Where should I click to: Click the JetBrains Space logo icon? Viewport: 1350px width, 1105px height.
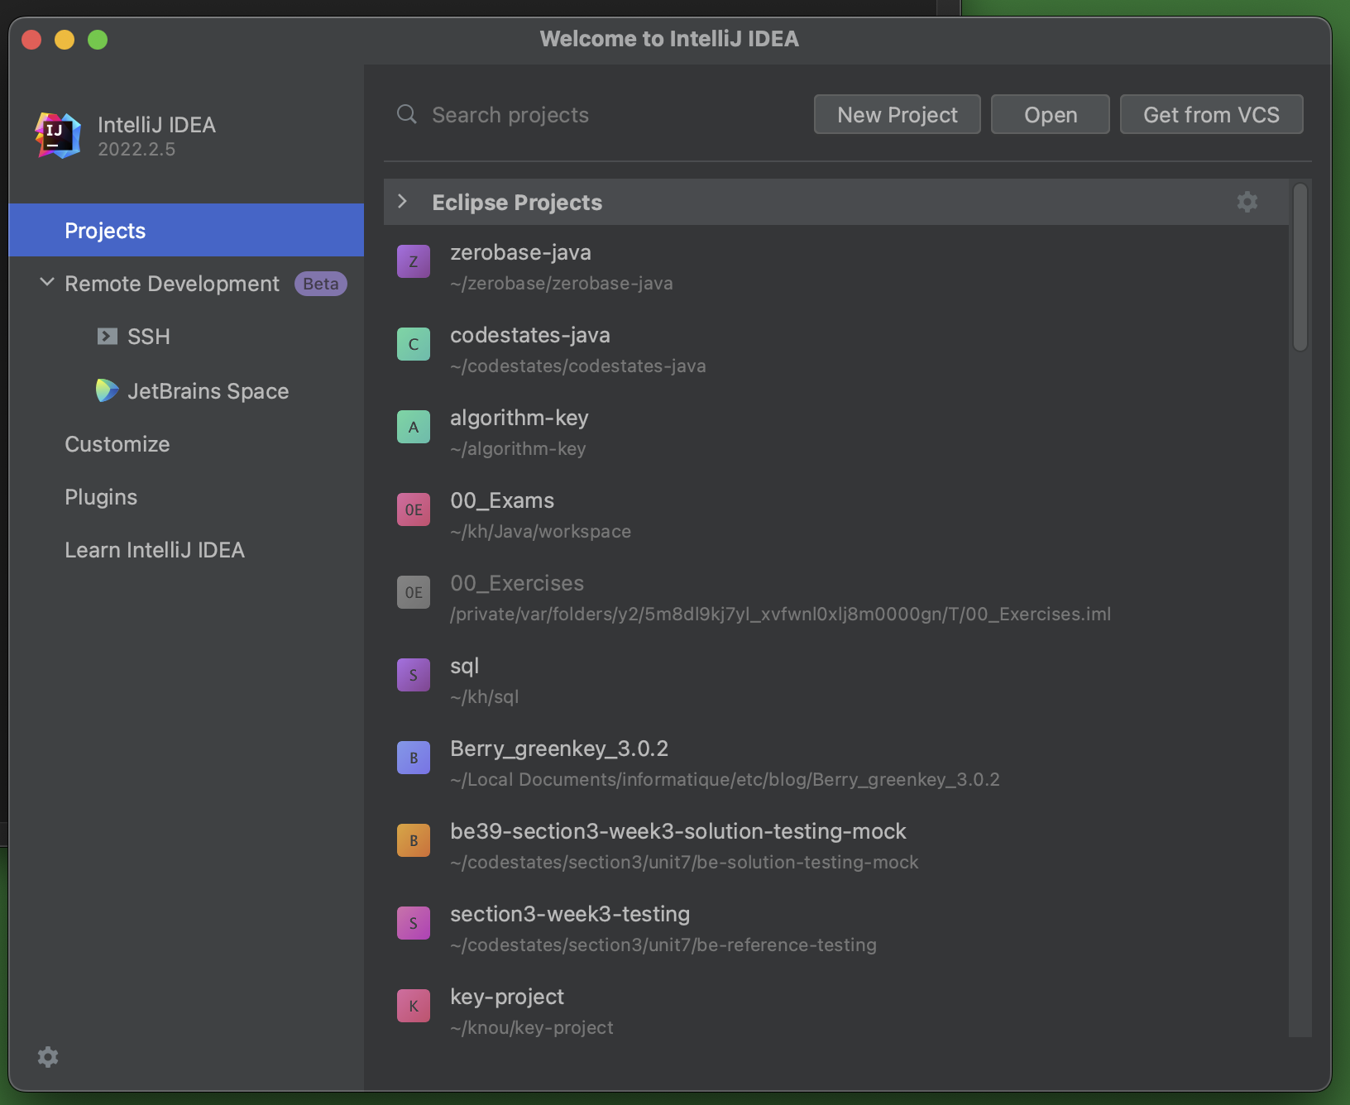pos(107,390)
